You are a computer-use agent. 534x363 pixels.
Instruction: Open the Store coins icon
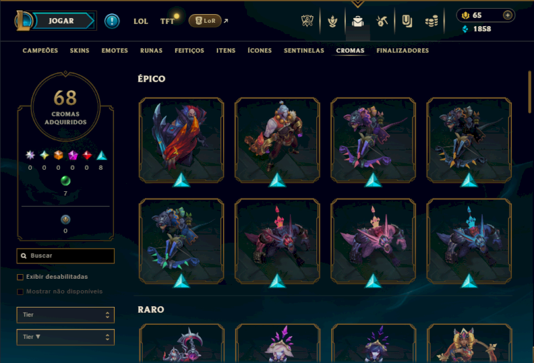tap(431, 21)
